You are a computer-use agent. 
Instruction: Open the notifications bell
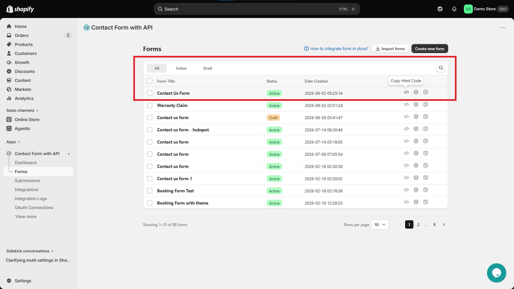tap(454, 9)
